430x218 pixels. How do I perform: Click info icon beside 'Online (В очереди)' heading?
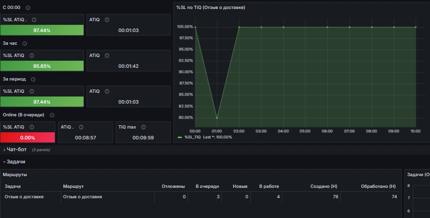click(52, 115)
